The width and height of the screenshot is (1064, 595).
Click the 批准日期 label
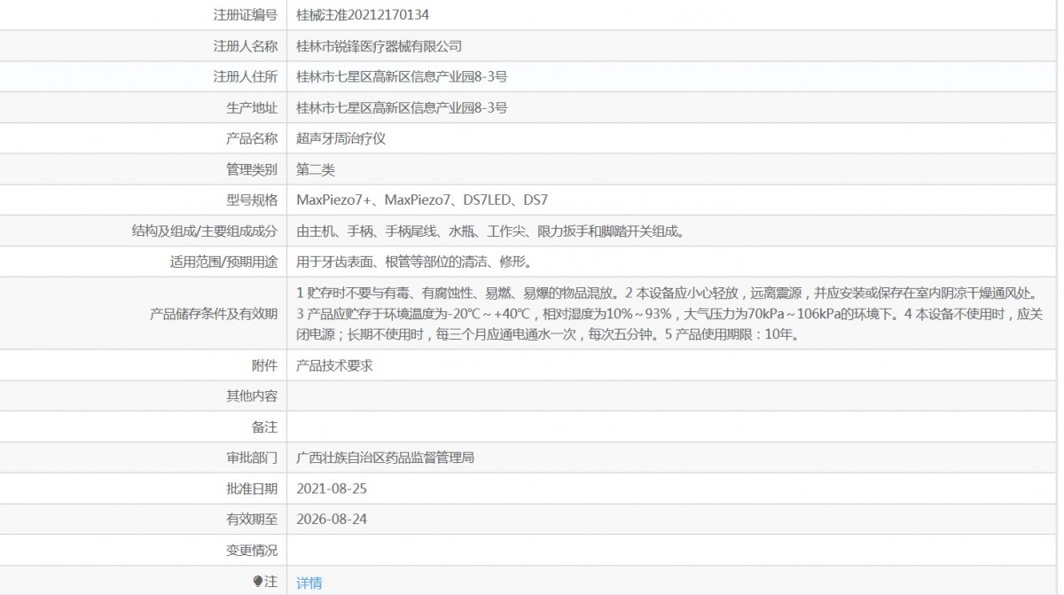click(x=252, y=489)
